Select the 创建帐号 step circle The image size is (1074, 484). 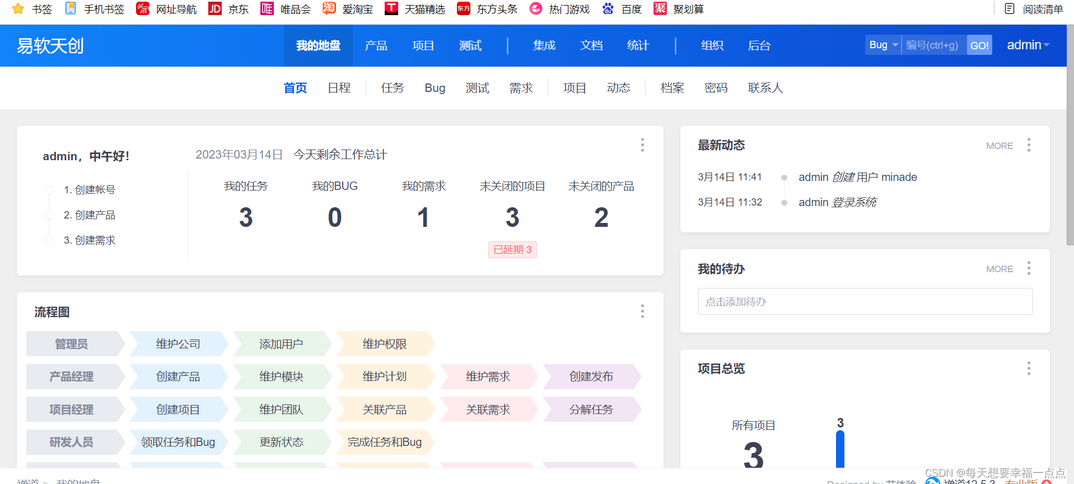pos(49,190)
